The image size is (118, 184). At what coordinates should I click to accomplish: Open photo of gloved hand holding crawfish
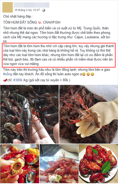[88, 114]
